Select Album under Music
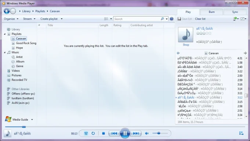The height and width of the screenshot is (141, 250). point(20,62)
